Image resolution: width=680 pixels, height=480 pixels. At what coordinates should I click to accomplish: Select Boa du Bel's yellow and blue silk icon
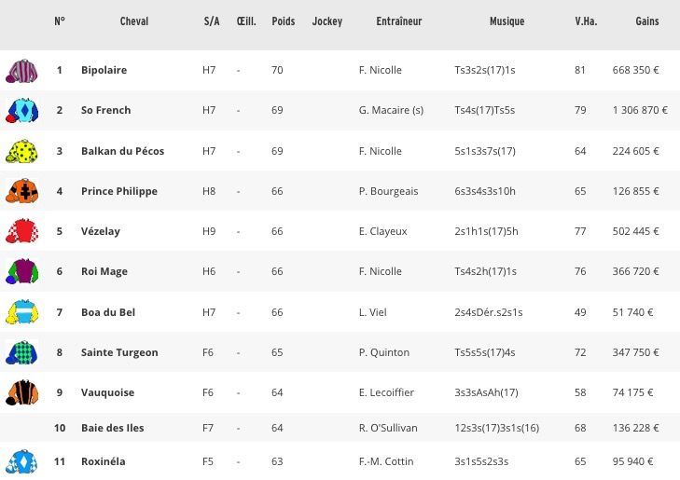pos(21,312)
